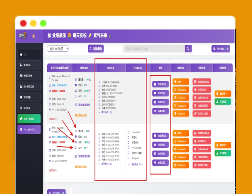
Task: Click the magnifier search icon button
Action: click(188, 48)
